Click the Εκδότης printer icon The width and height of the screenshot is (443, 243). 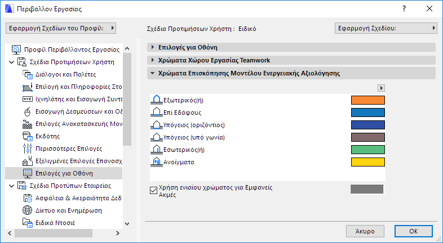click(28, 136)
